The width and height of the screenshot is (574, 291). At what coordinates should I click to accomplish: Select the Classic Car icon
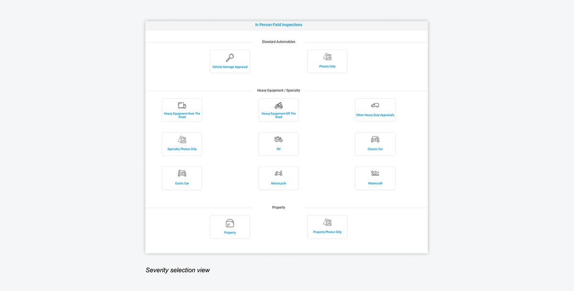click(375, 140)
